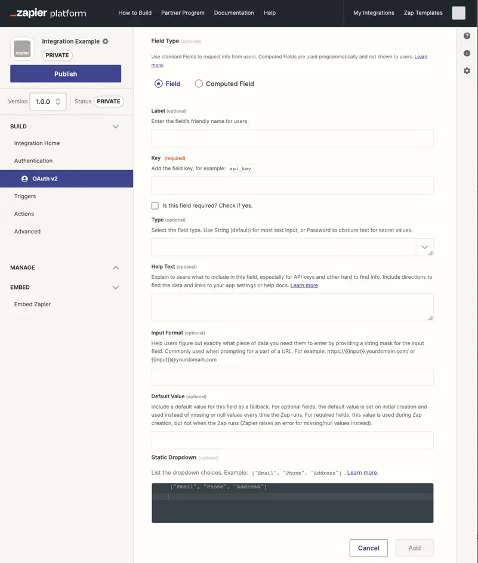
Task: Open Learn more link in Help Text description
Action: click(x=304, y=285)
